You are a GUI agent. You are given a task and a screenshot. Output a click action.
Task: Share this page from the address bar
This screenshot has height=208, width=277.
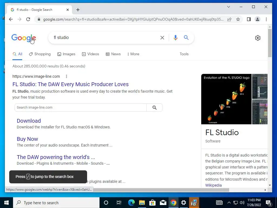(x=229, y=19)
